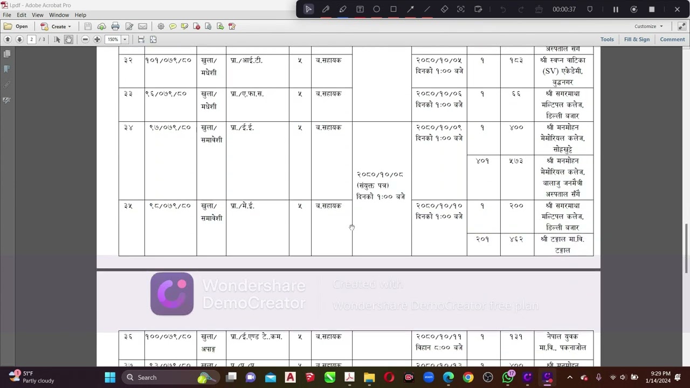Open the Windows Start menu
Screen dimensions: 690x388
(x=110, y=377)
